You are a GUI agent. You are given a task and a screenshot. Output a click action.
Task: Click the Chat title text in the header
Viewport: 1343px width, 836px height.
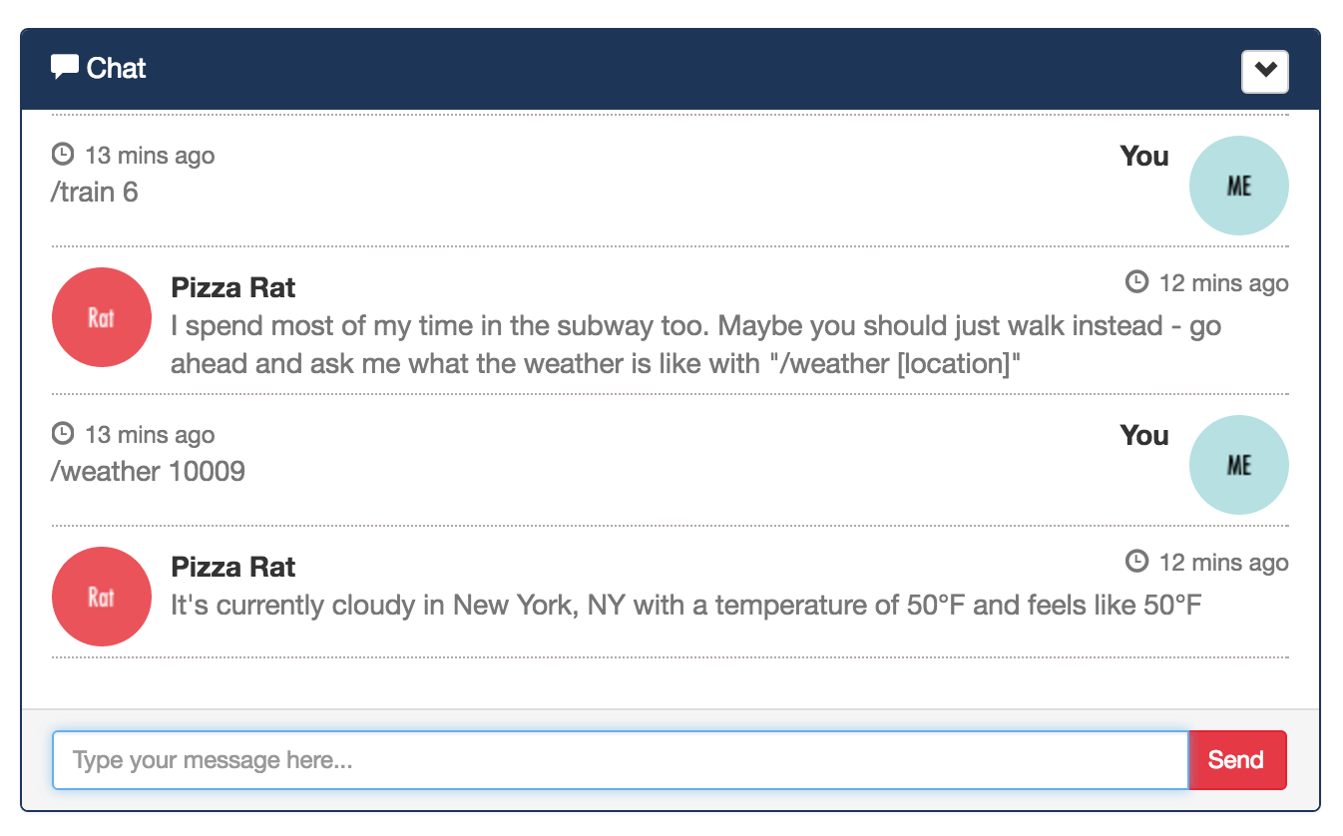click(x=116, y=68)
